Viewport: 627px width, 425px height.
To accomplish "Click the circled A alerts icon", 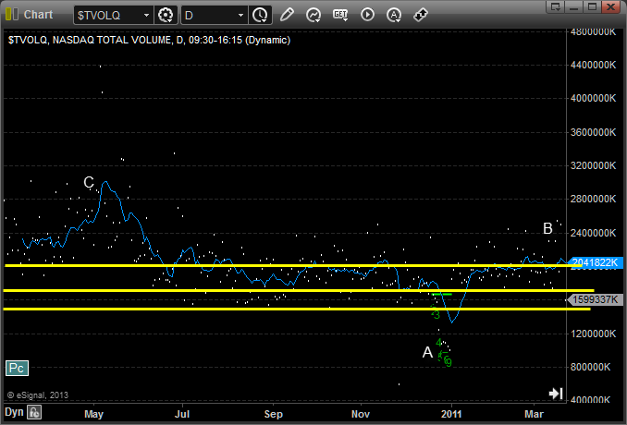I will tap(393, 15).
